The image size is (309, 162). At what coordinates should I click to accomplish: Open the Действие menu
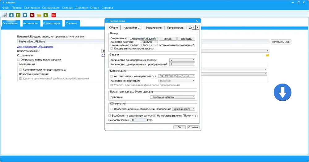81,8
